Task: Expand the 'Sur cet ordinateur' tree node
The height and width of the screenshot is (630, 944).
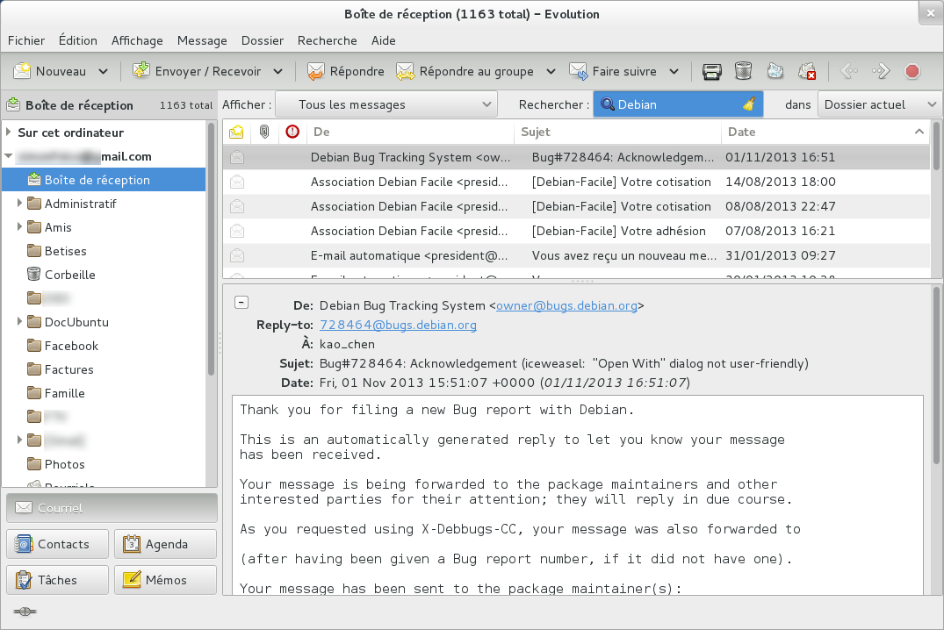Action: (x=9, y=133)
